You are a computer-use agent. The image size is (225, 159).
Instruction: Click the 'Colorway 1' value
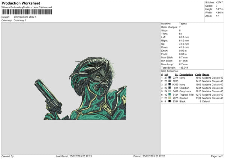(x=20, y=20)
